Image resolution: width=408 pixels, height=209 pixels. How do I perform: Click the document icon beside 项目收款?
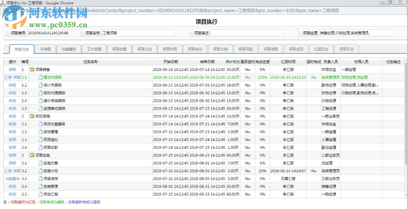coord(40,147)
